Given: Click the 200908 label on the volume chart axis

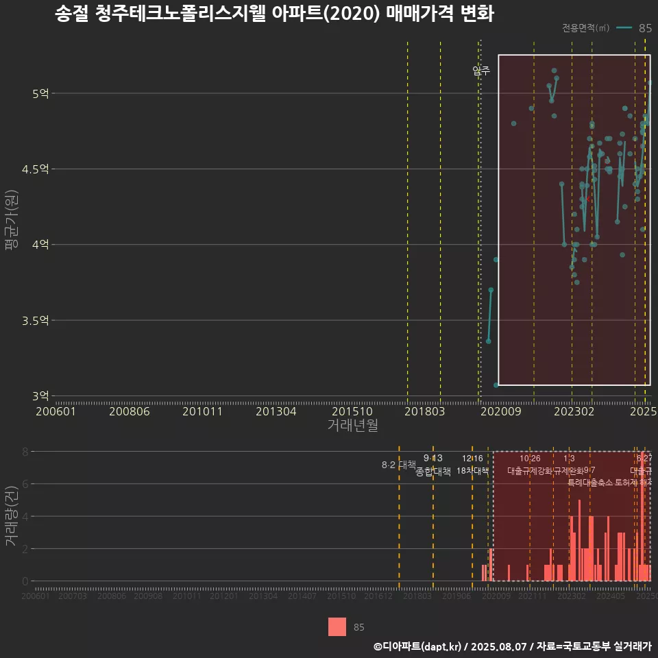Looking at the screenshot, I should click(148, 596).
